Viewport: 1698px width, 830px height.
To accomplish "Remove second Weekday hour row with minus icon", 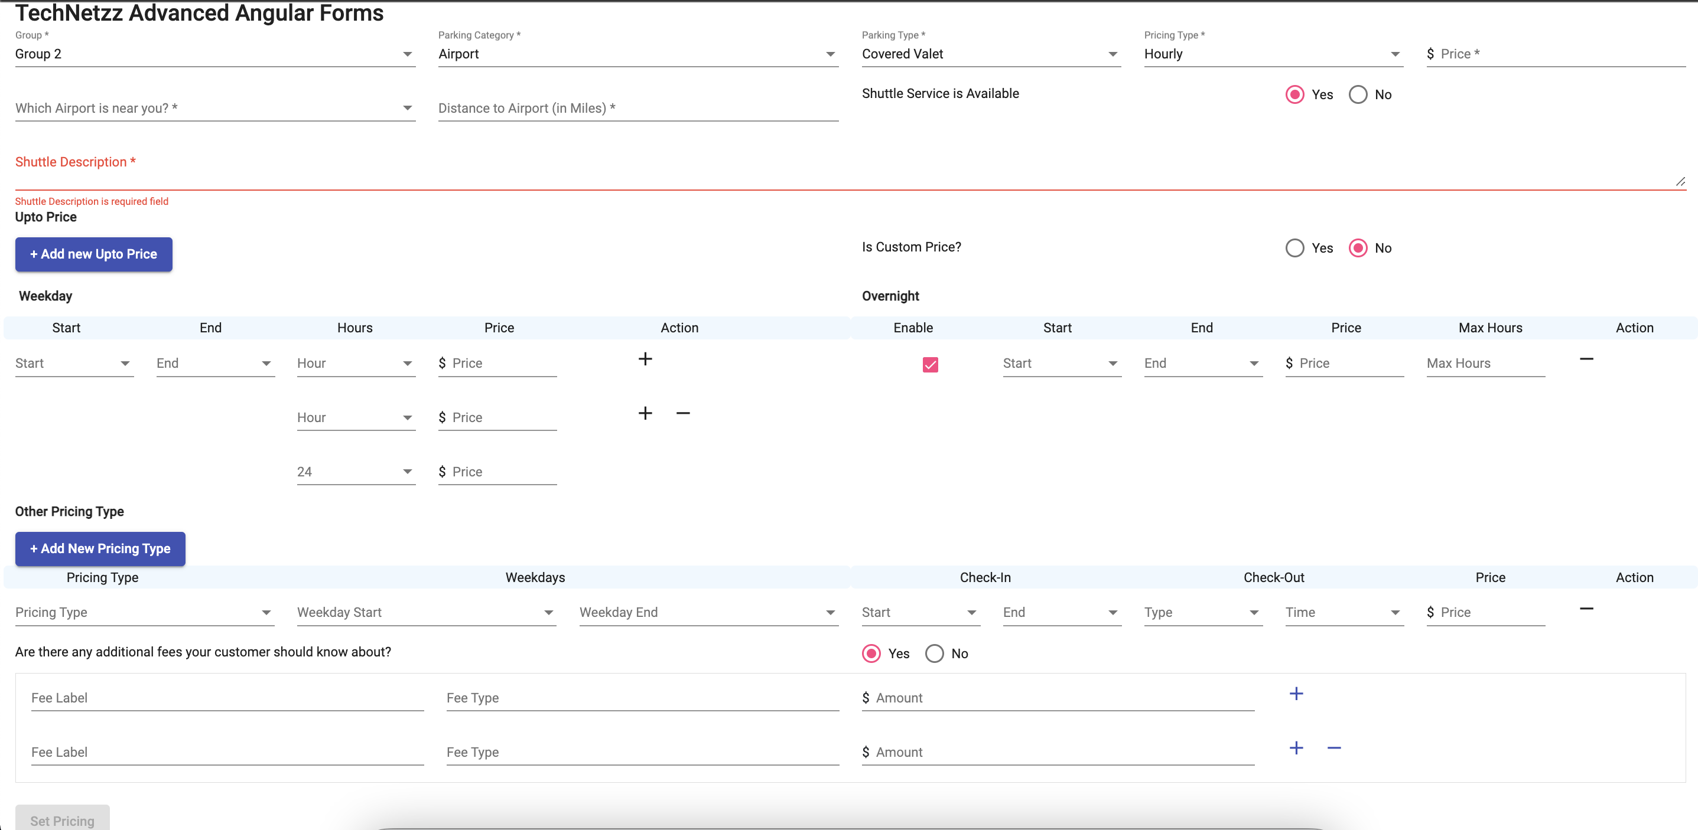I will [x=683, y=413].
